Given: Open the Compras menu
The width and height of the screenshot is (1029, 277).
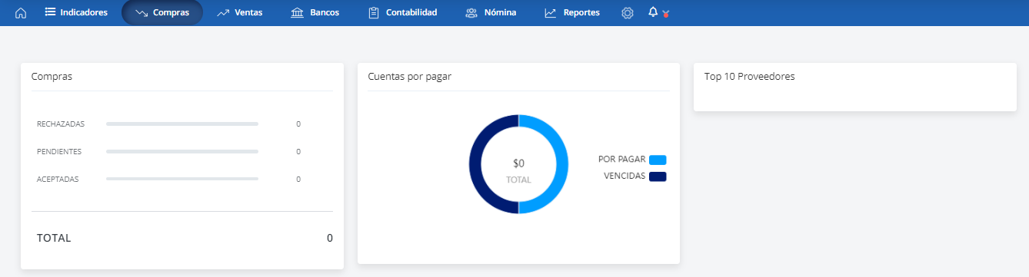Looking at the screenshot, I should coord(162,13).
